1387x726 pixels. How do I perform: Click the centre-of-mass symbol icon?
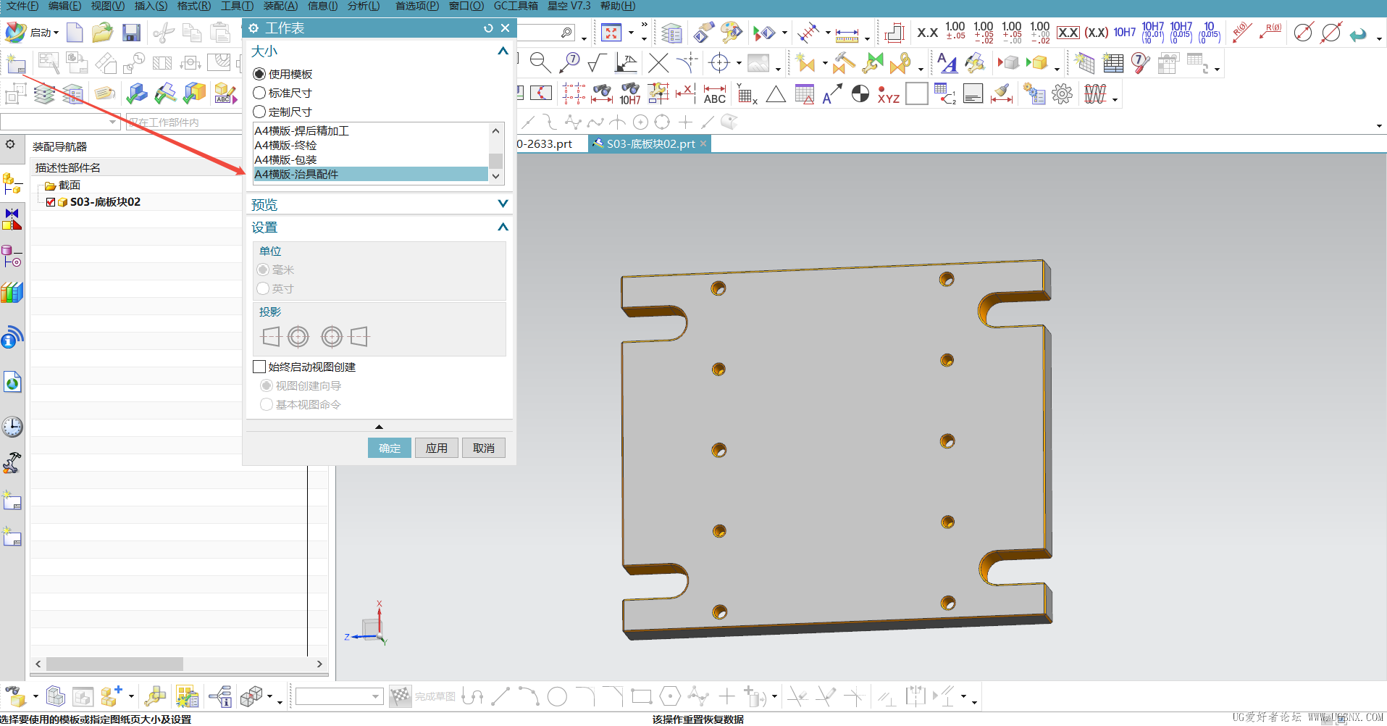(x=860, y=94)
